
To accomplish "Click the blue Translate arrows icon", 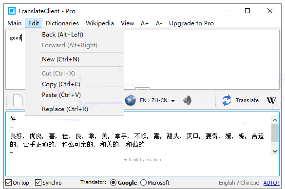I will [x=227, y=100].
